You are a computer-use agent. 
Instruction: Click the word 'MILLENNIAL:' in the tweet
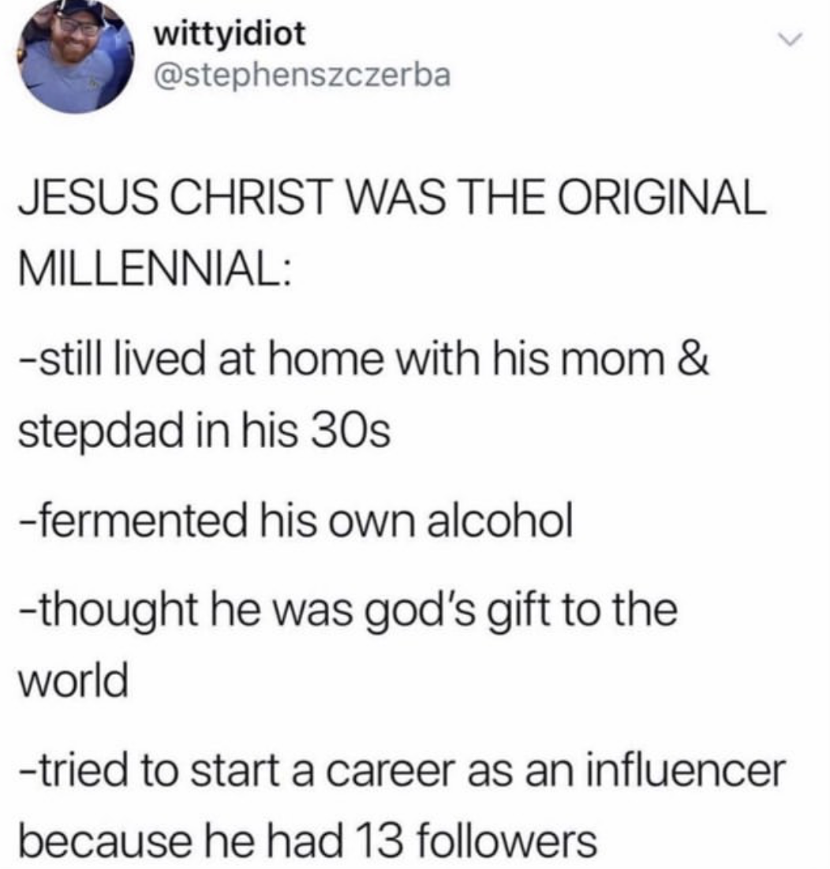point(154,269)
